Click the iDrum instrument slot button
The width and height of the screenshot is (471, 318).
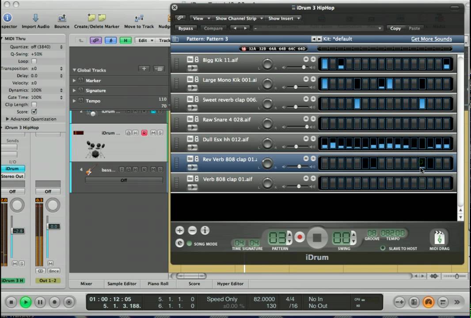[13, 168]
